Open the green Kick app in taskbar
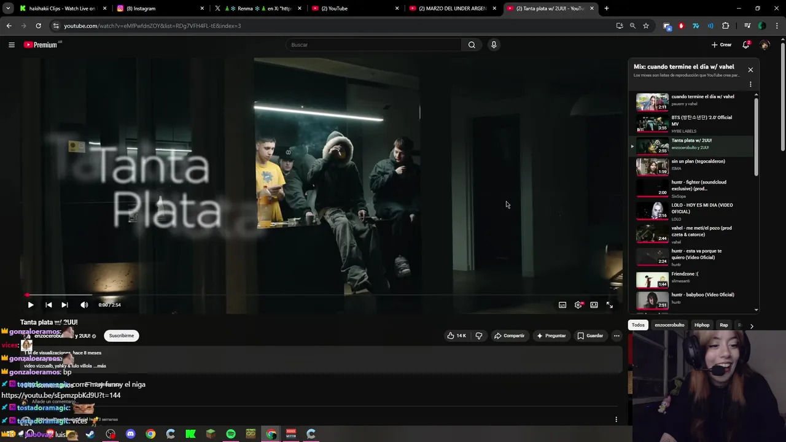Image resolution: width=786 pixels, height=442 pixels. coord(190,434)
